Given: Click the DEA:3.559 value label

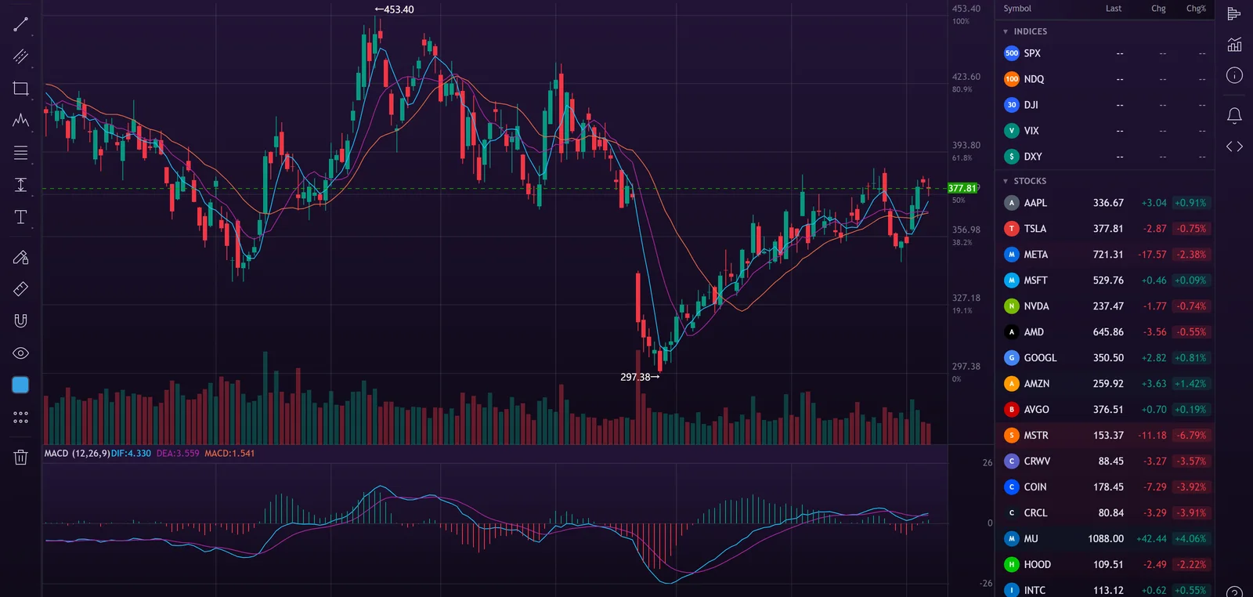Looking at the screenshot, I should (178, 454).
